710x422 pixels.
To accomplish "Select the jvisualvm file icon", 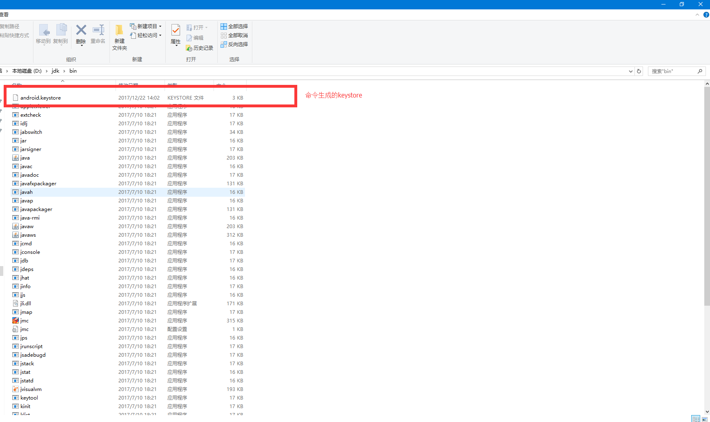I will click(x=16, y=389).
